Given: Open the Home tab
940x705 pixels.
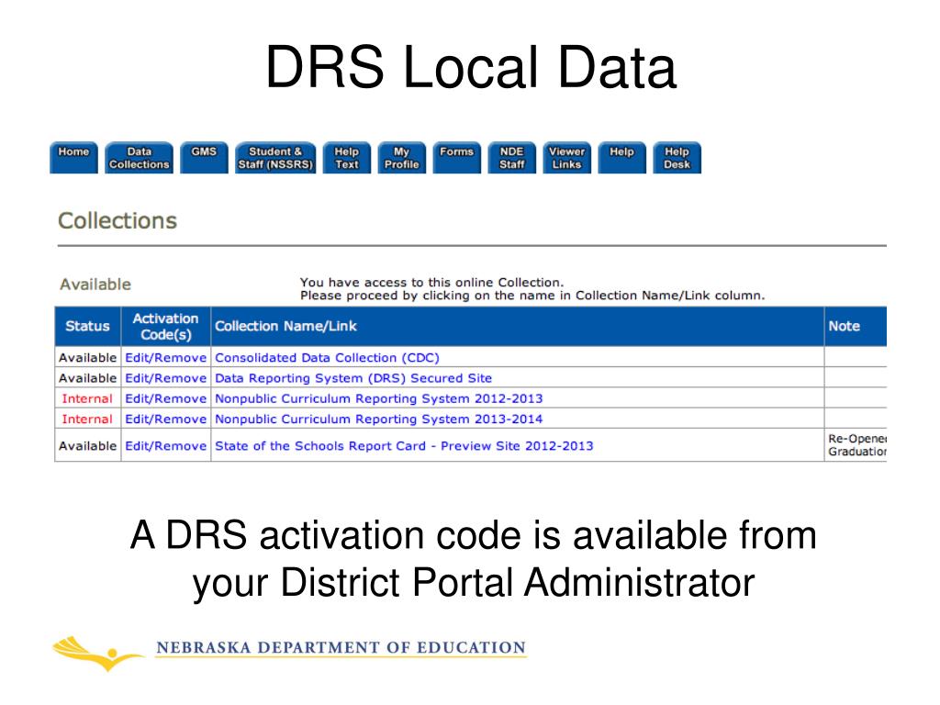Looking at the screenshot, I should (x=73, y=158).
